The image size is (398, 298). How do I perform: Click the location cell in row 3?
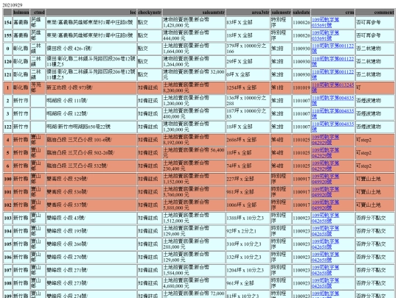pos(91,114)
